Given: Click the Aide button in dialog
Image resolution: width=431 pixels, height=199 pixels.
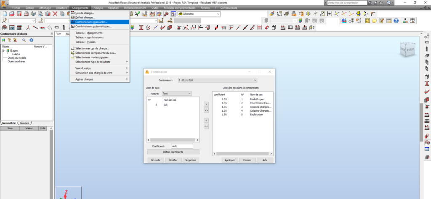Looking at the screenshot, I should click(x=265, y=160).
